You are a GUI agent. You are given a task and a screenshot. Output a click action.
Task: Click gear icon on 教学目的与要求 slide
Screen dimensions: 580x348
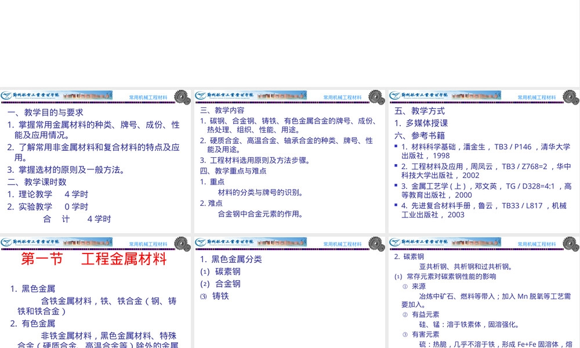click(182, 97)
